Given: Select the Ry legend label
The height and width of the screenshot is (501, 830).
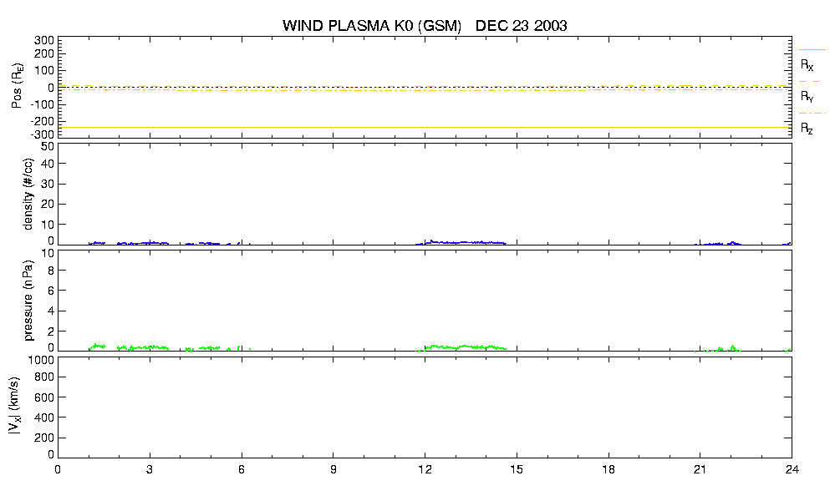Looking at the screenshot, I should [x=807, y=96].
